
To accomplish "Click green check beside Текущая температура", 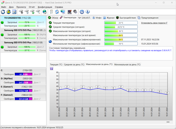I will pos(50,23).
